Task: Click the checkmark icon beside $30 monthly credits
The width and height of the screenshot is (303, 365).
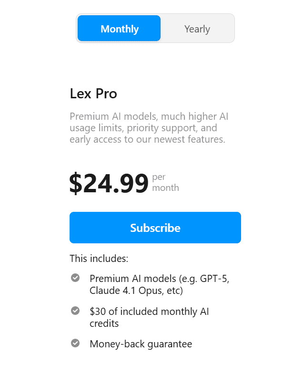Action: (75, 311)
